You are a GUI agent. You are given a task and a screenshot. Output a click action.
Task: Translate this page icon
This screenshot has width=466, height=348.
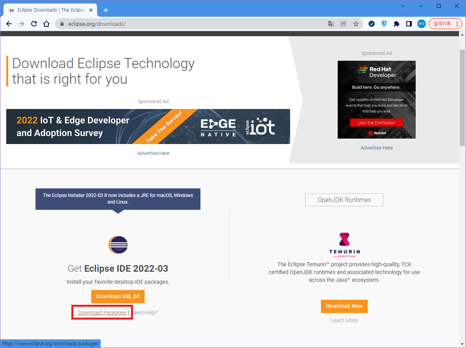point(331,24)
